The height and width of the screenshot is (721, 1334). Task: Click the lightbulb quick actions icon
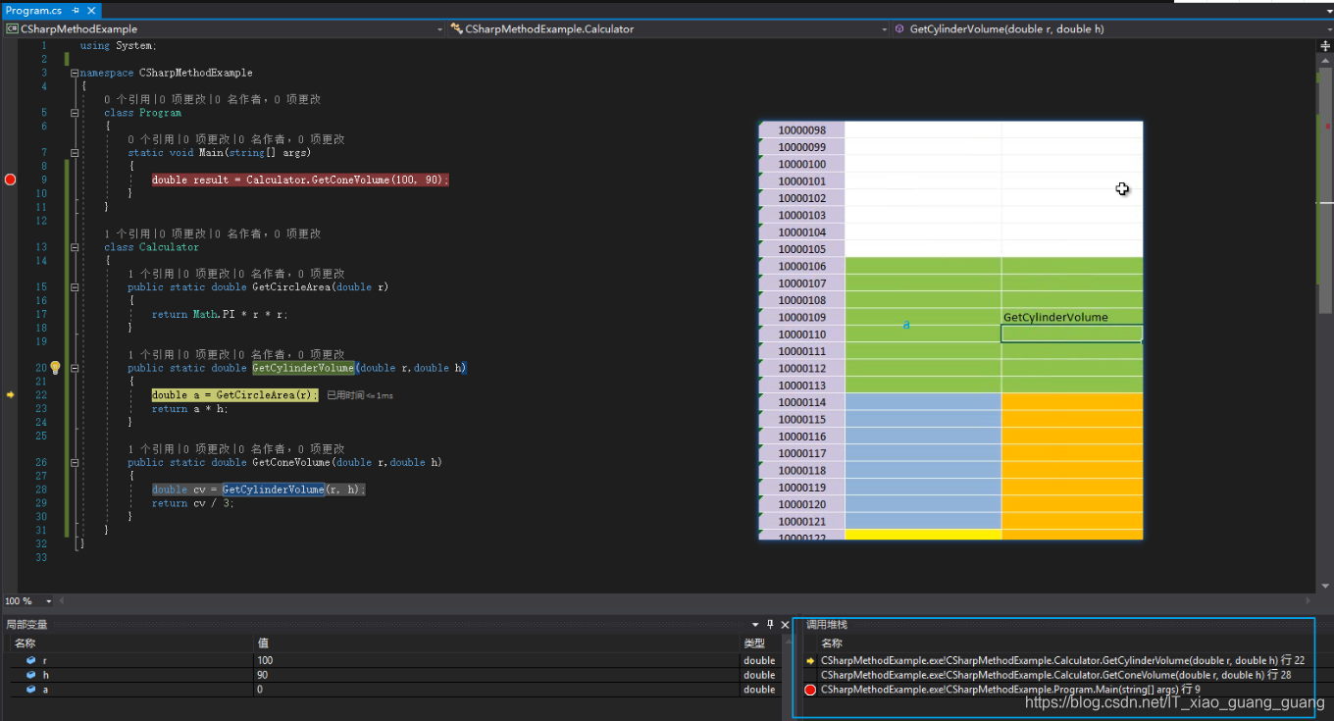tap(56, 368)
